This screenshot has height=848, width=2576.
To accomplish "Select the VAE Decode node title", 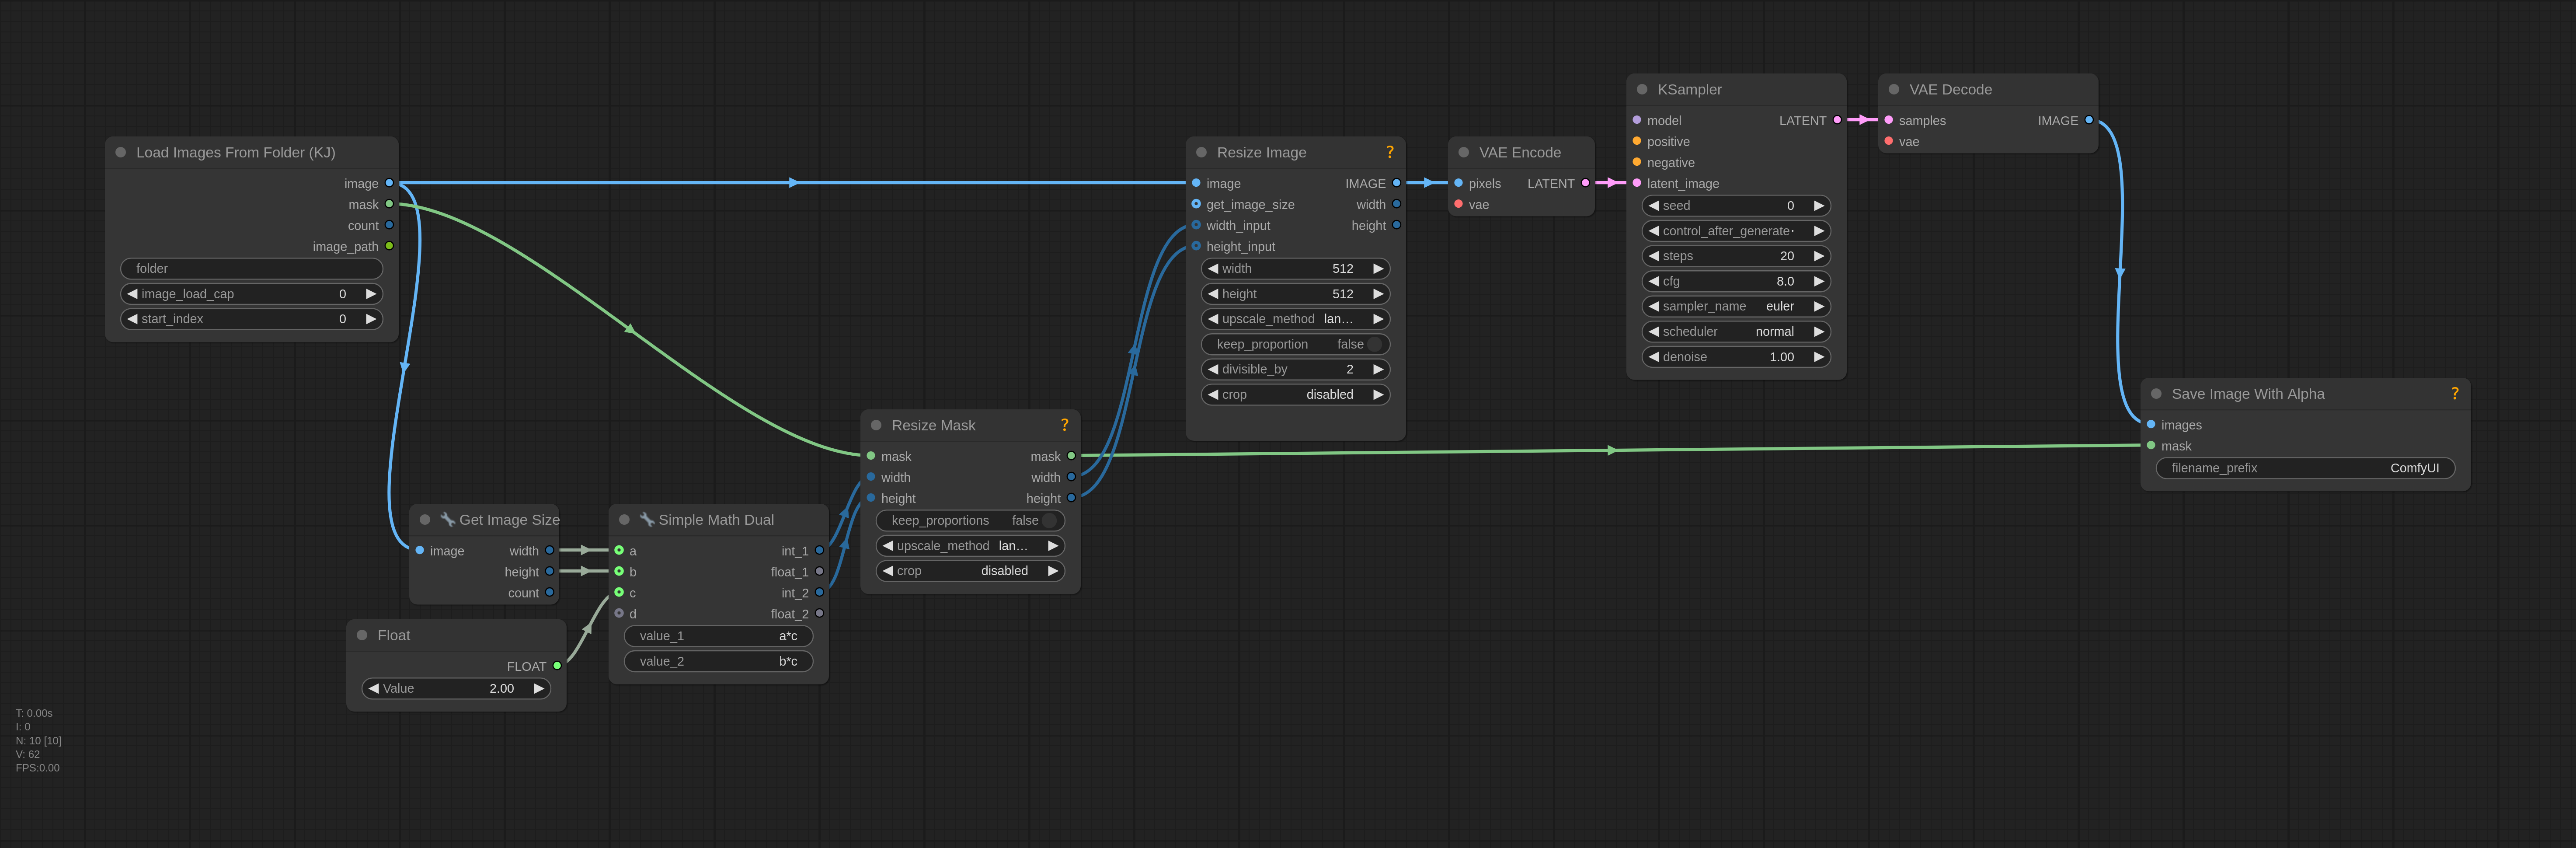I will (1950, 89).
